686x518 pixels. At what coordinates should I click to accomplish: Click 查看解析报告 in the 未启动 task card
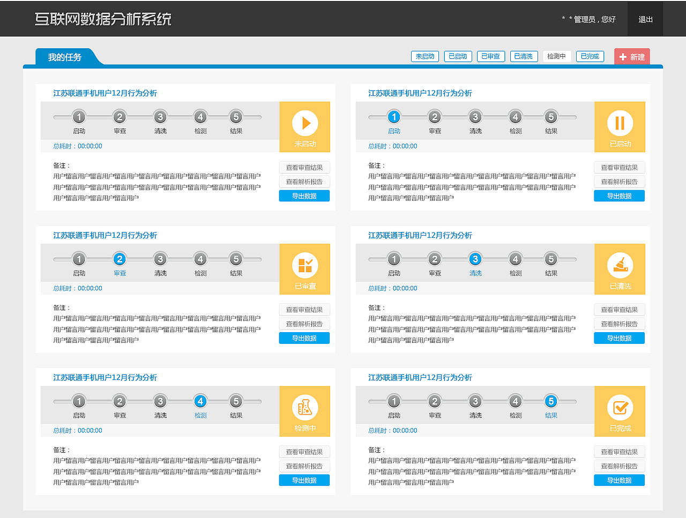[304, 182]
